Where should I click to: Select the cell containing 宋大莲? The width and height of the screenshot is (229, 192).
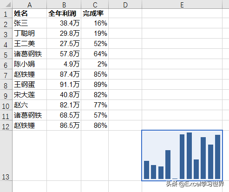[30, 95]
